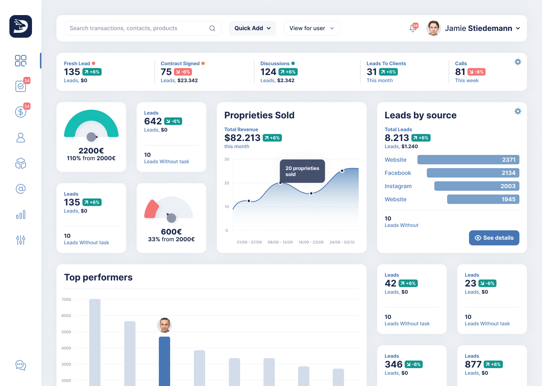Click the 'Top performers' heading
Image resolution: width=542 pixels, height=386 pixels.
[x=98, y=277]
